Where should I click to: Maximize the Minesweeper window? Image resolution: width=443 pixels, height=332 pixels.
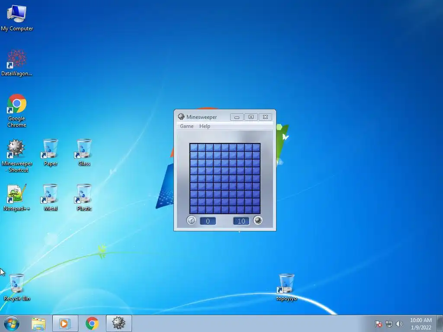coord(251,117)
